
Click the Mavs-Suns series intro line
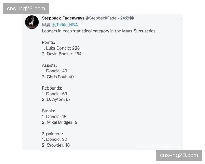[99, 31]
